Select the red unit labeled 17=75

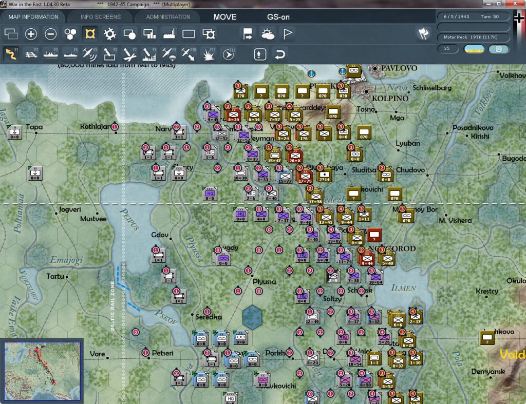[x=305, y=177]
